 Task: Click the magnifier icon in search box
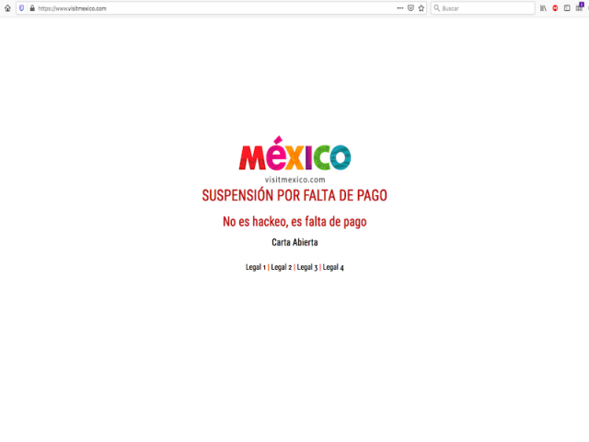(436, 8)
